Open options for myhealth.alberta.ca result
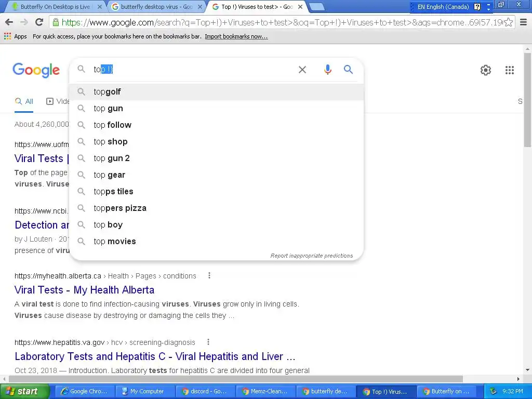The height and width of the screenshot is (399, 532). click(209, 275)
